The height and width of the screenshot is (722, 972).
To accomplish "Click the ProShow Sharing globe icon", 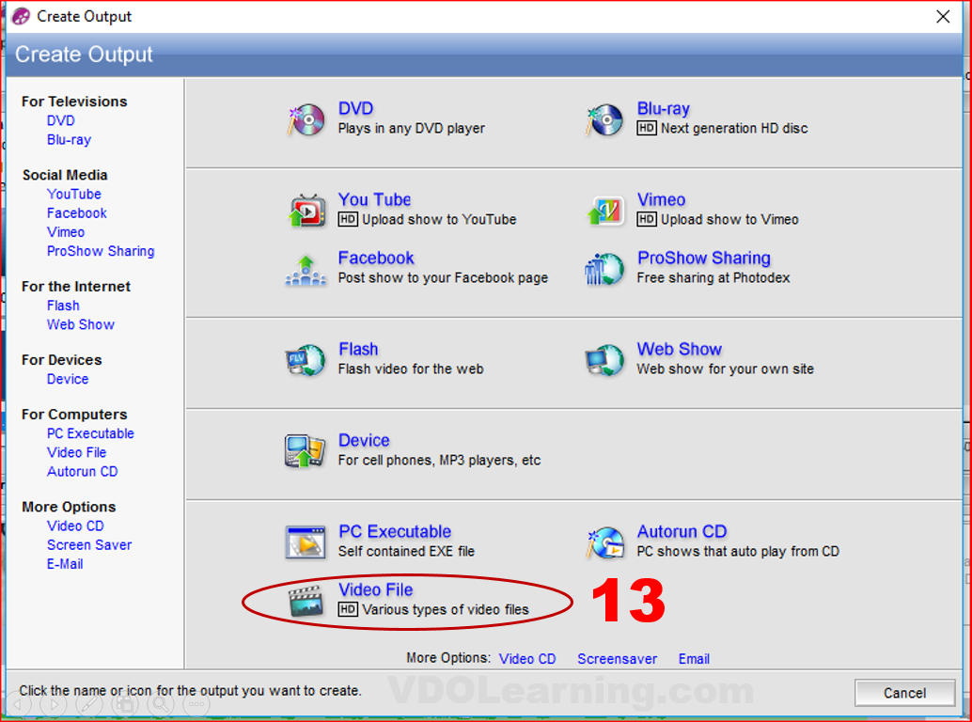I will [604, 269].
